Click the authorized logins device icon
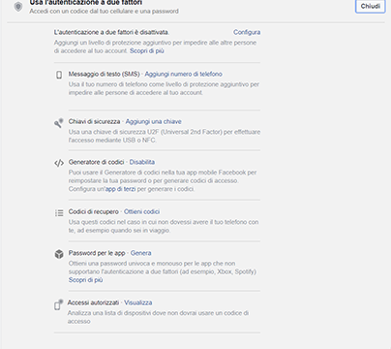 click(58, 304)
